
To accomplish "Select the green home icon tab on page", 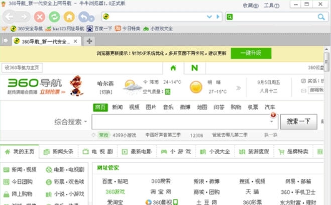I will [x=173, y=68].
